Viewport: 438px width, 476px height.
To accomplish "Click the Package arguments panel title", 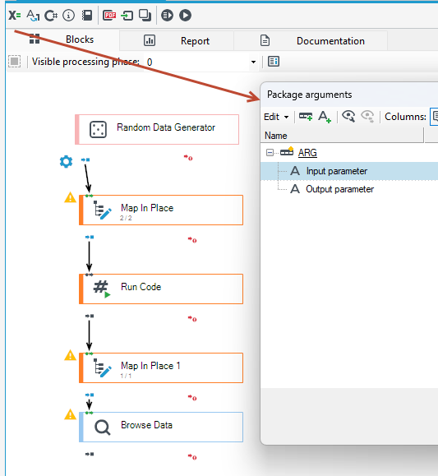I will pos(309,95).
